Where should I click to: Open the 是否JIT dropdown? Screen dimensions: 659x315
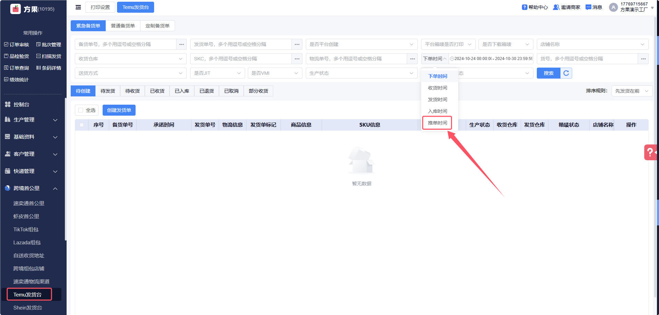(217, 73)
